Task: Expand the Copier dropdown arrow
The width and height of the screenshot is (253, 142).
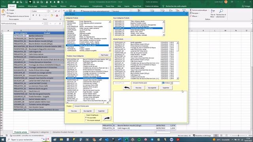Action: point(15,13)
